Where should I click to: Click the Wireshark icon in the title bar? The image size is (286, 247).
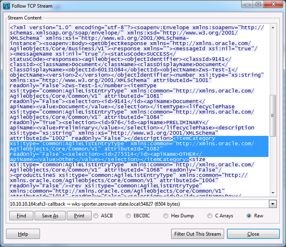click(x=6, y=6)
